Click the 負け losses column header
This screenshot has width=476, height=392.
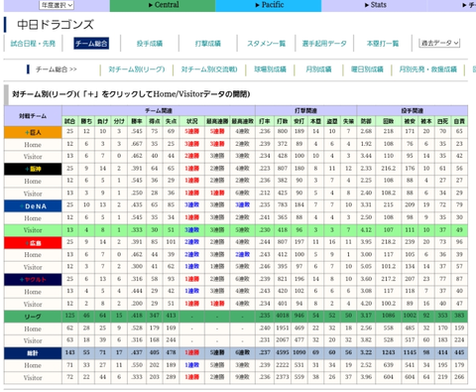(x=103, y=121)
